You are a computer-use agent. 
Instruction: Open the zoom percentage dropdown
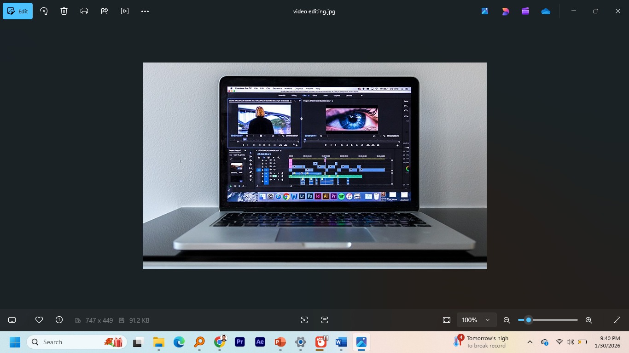pos(476,320)
